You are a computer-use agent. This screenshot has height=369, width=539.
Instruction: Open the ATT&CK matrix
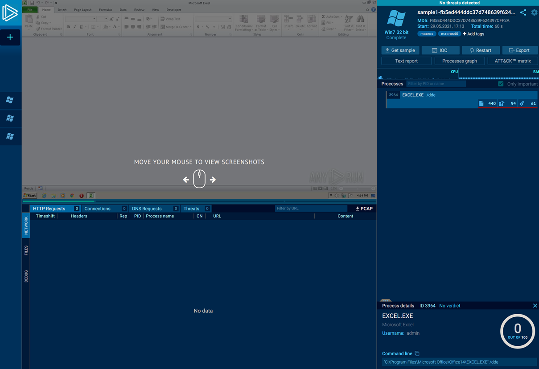tap(512, 61)
